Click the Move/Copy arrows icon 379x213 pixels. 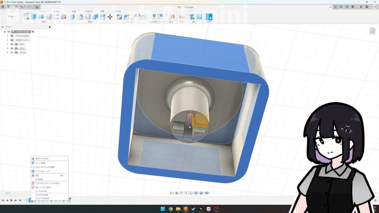110,17
